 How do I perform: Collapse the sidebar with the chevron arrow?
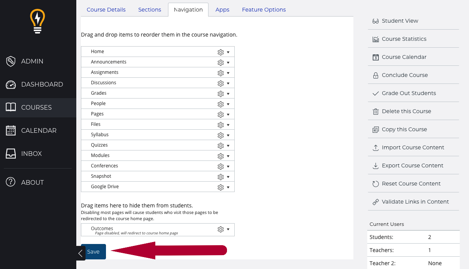coord(80,253)
